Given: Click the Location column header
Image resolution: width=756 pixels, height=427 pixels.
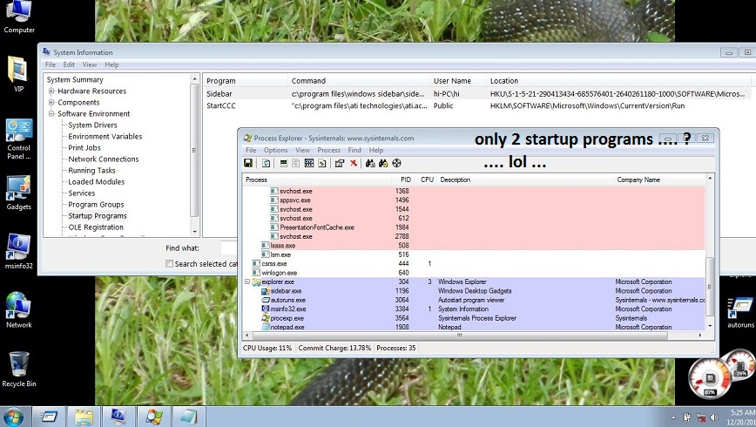Looking at the screenshot, I should (x=619, y=81).
